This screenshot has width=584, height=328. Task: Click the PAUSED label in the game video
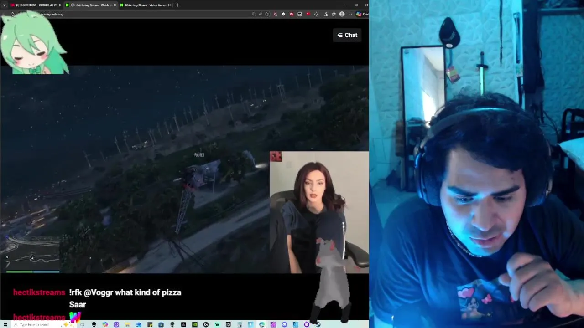(199, 155)
